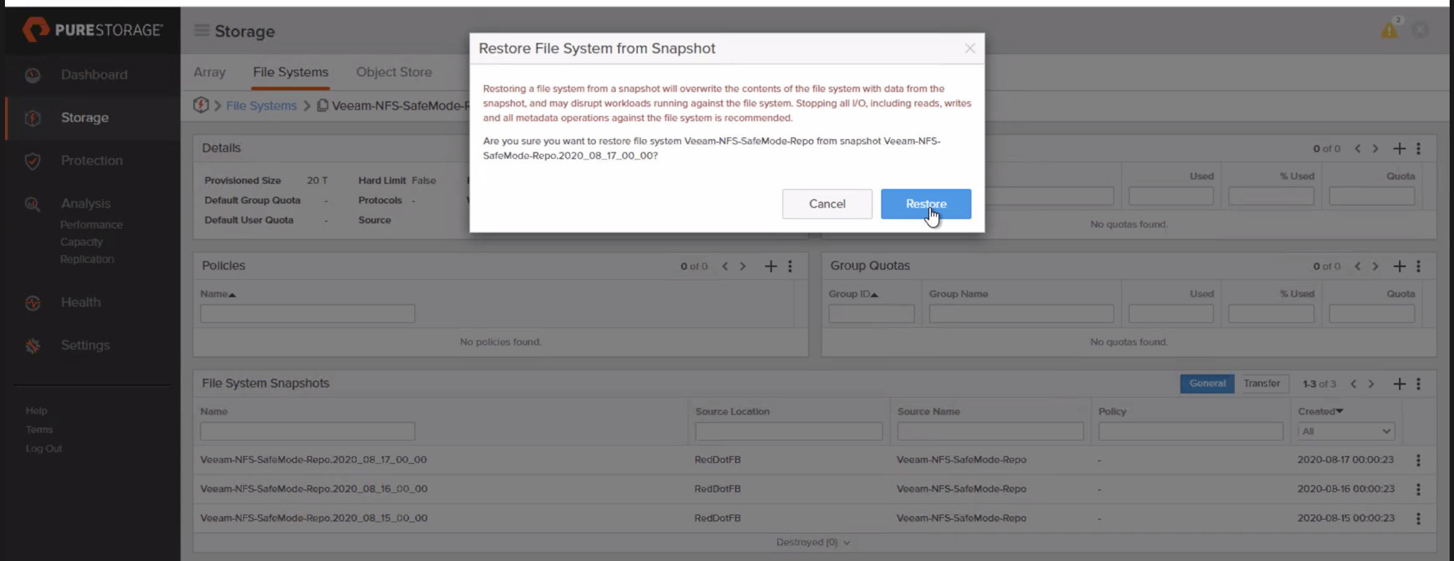Open the Created filter All dropdown

point(1346,431)
